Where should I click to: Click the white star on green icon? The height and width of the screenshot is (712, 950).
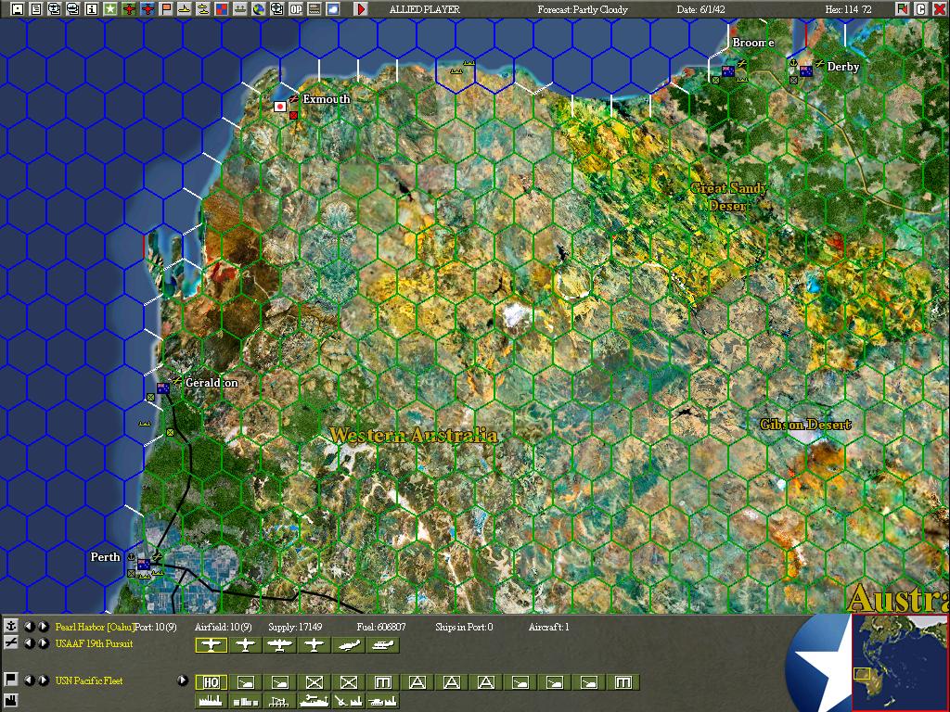110,8
